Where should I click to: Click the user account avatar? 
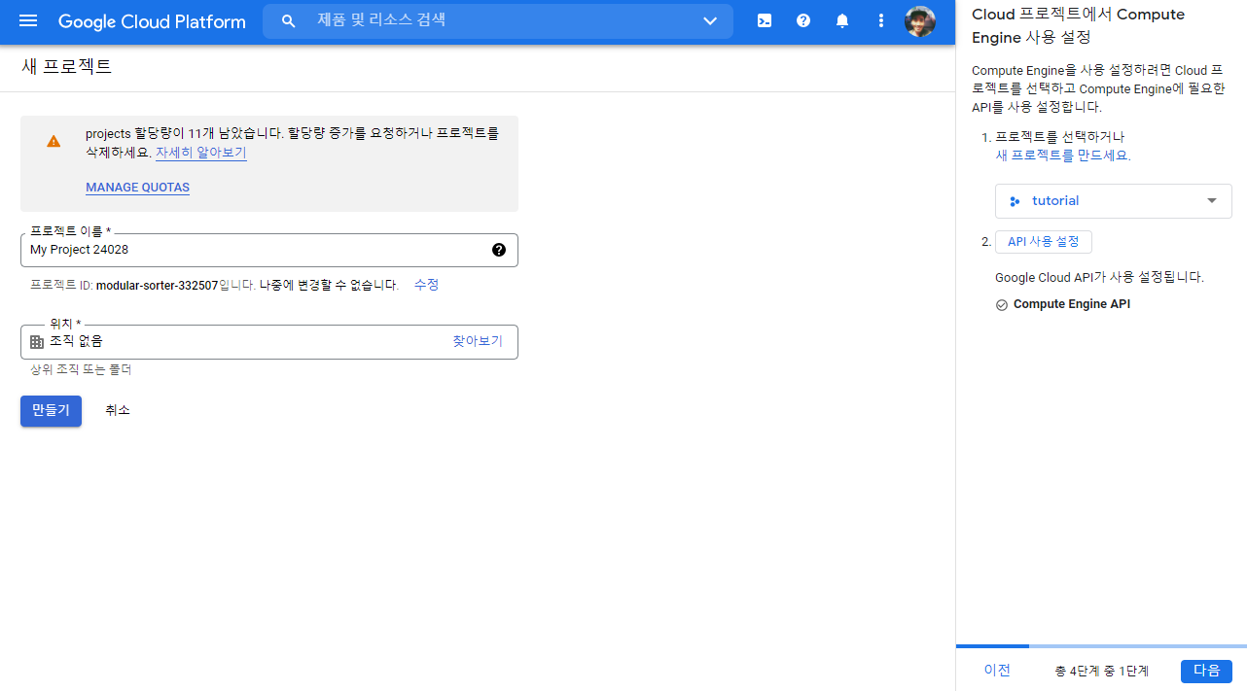(x=920, y=21)
